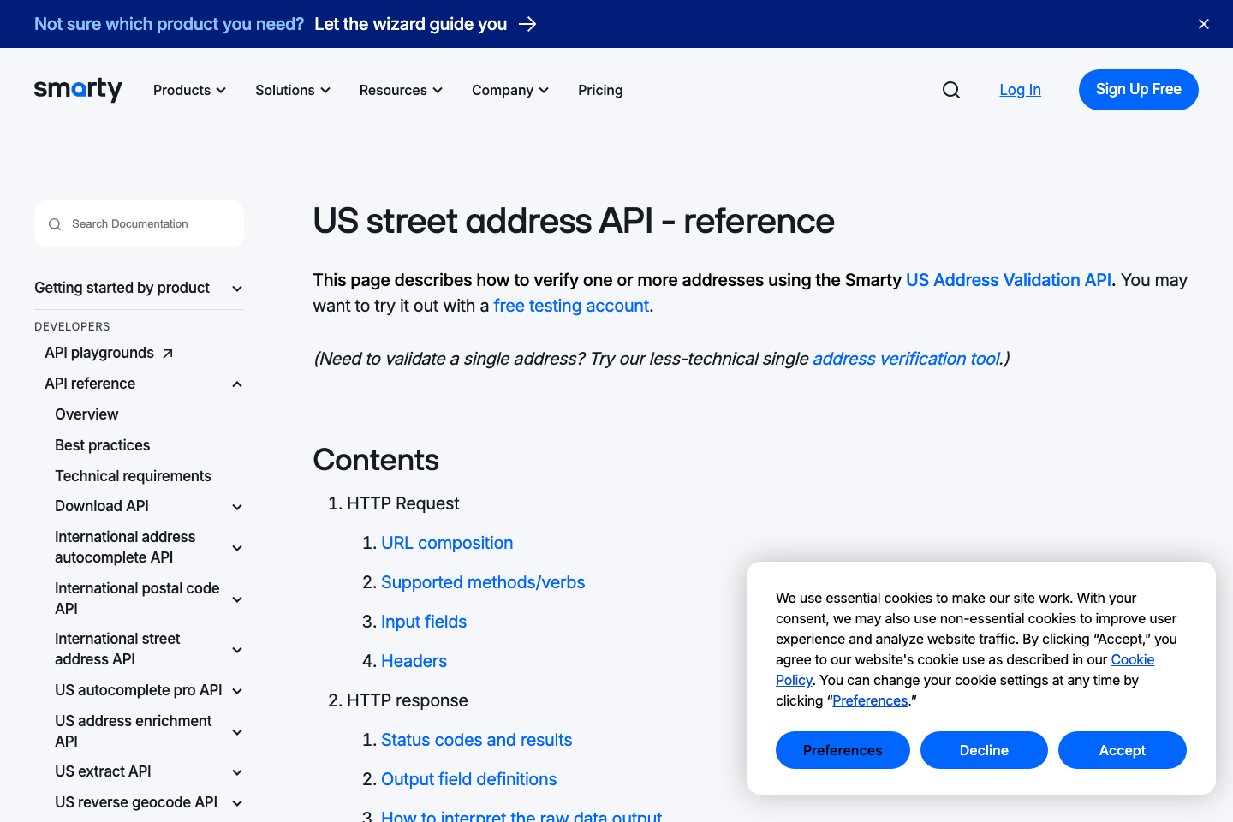Select Pricing in the navigation

coord(600,90)
